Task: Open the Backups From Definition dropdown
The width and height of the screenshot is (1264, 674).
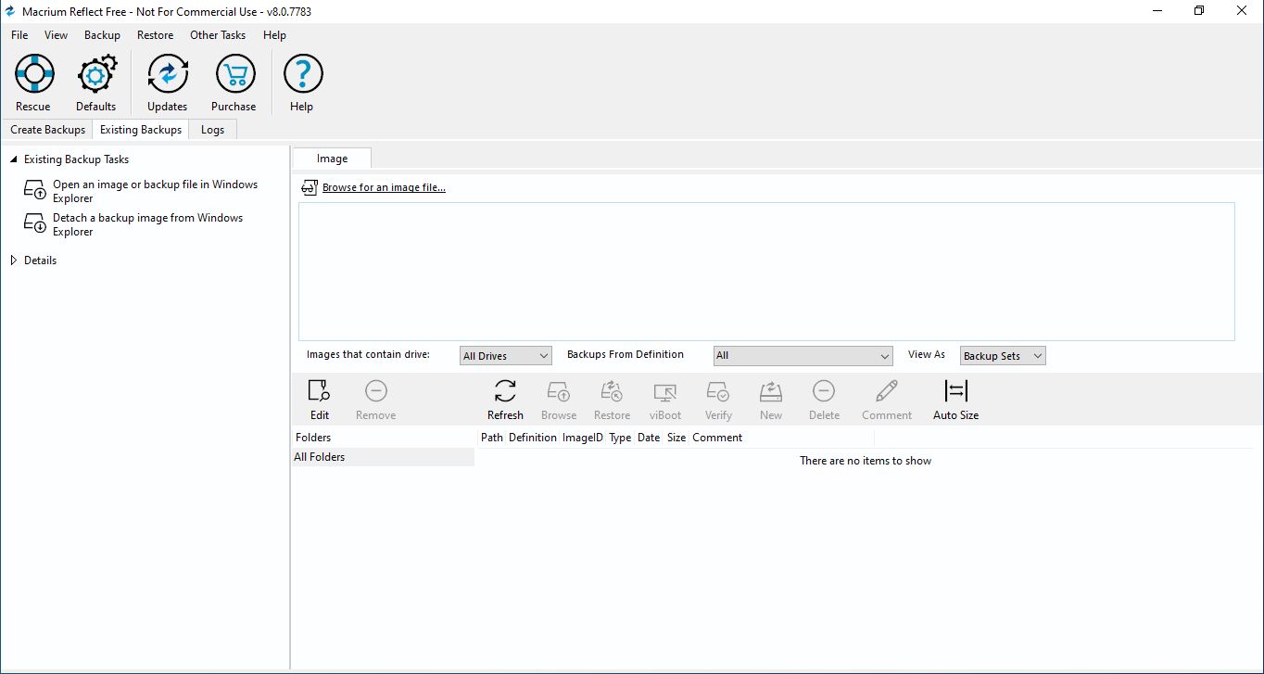Action: pyautogui.click(x=803, y=356)
